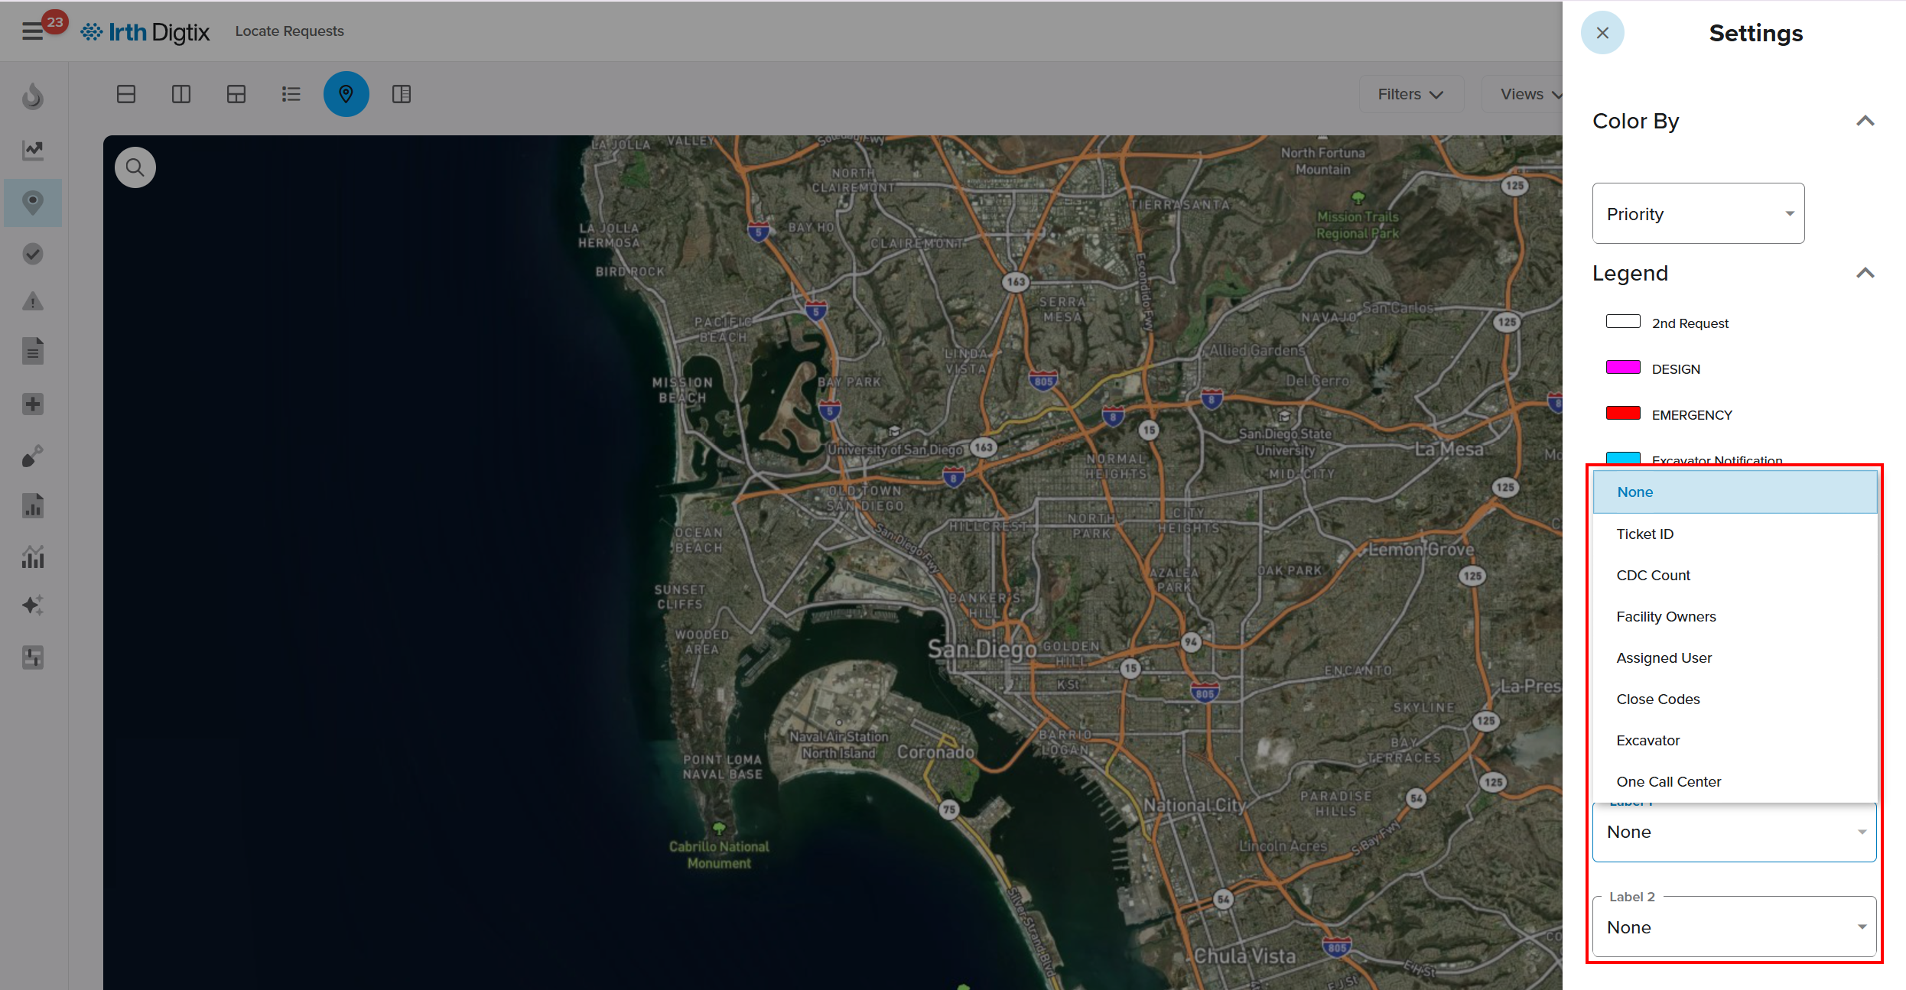Select the vertical split layout icon

click(x=181, y=94)
